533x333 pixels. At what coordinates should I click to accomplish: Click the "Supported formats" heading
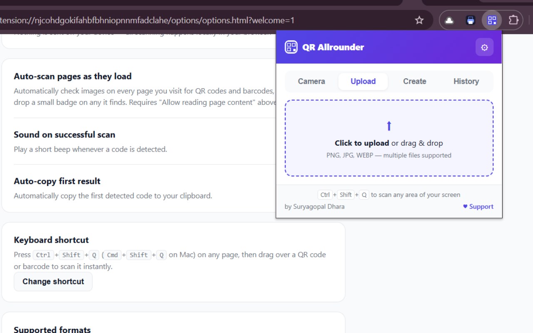(x=52, y=330)
